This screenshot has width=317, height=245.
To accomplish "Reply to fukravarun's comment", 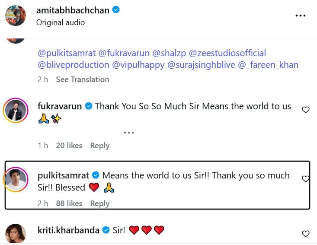I will coord(99,146).
